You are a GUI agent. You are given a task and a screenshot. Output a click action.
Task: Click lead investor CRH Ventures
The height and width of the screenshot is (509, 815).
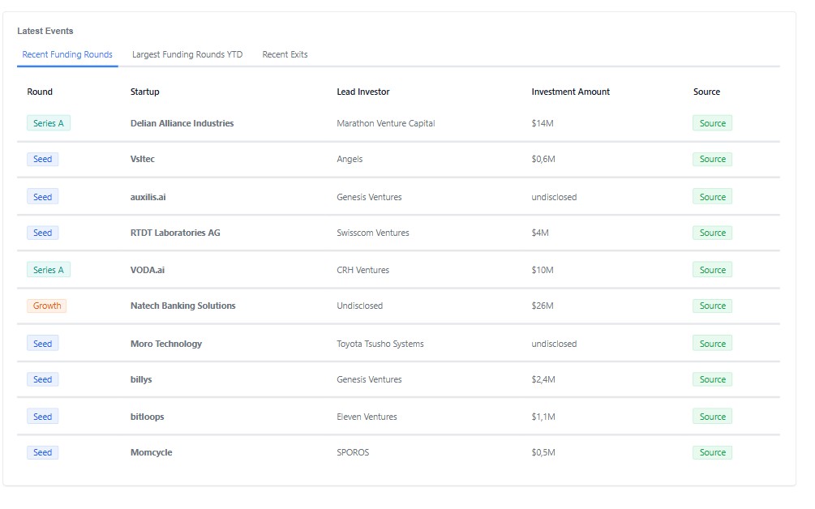(362, 270)
